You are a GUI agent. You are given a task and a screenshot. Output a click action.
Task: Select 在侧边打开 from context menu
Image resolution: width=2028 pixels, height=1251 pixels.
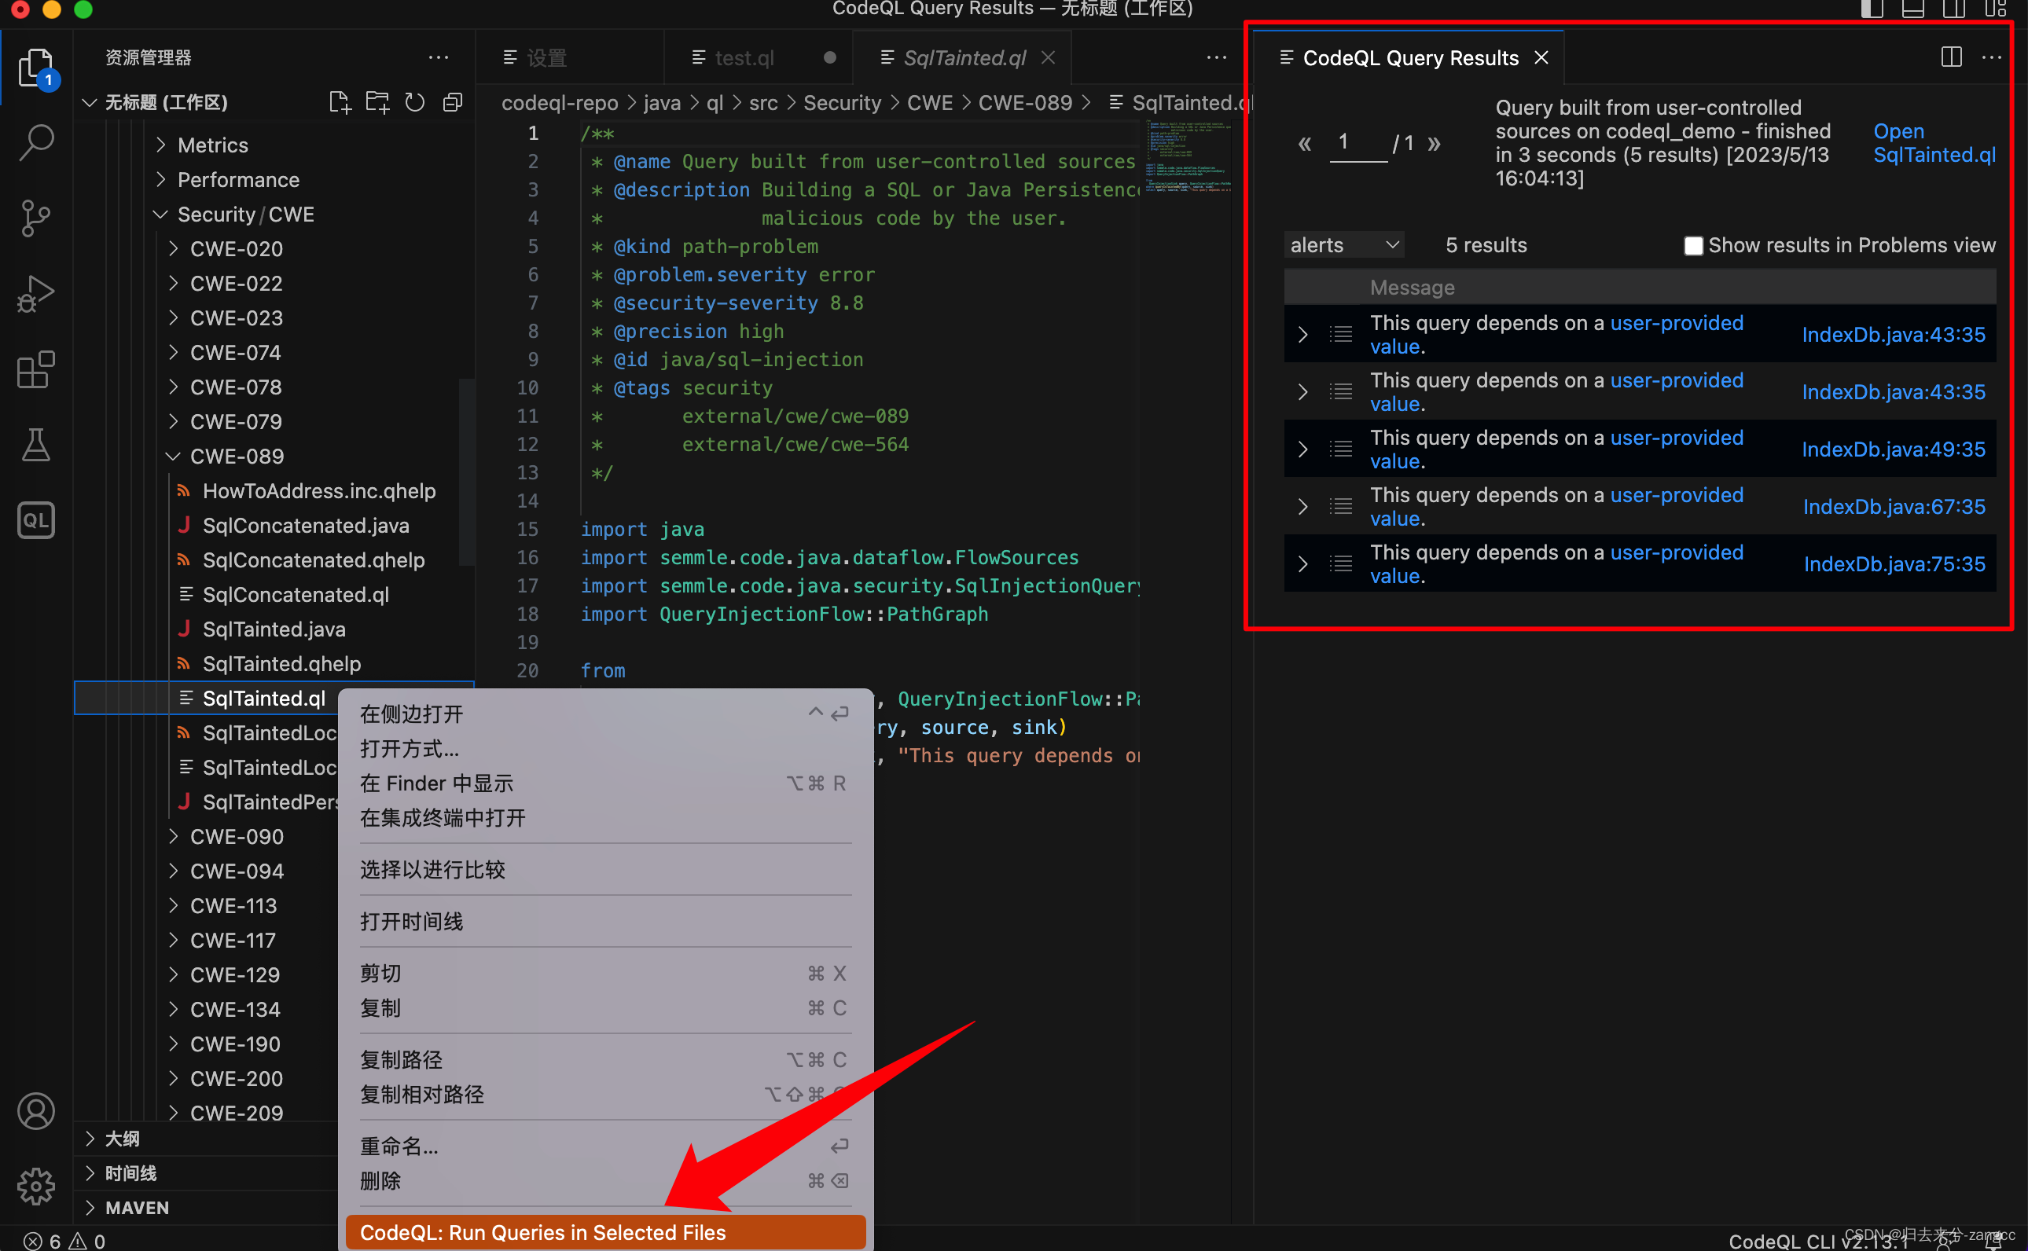click(604, 714)
